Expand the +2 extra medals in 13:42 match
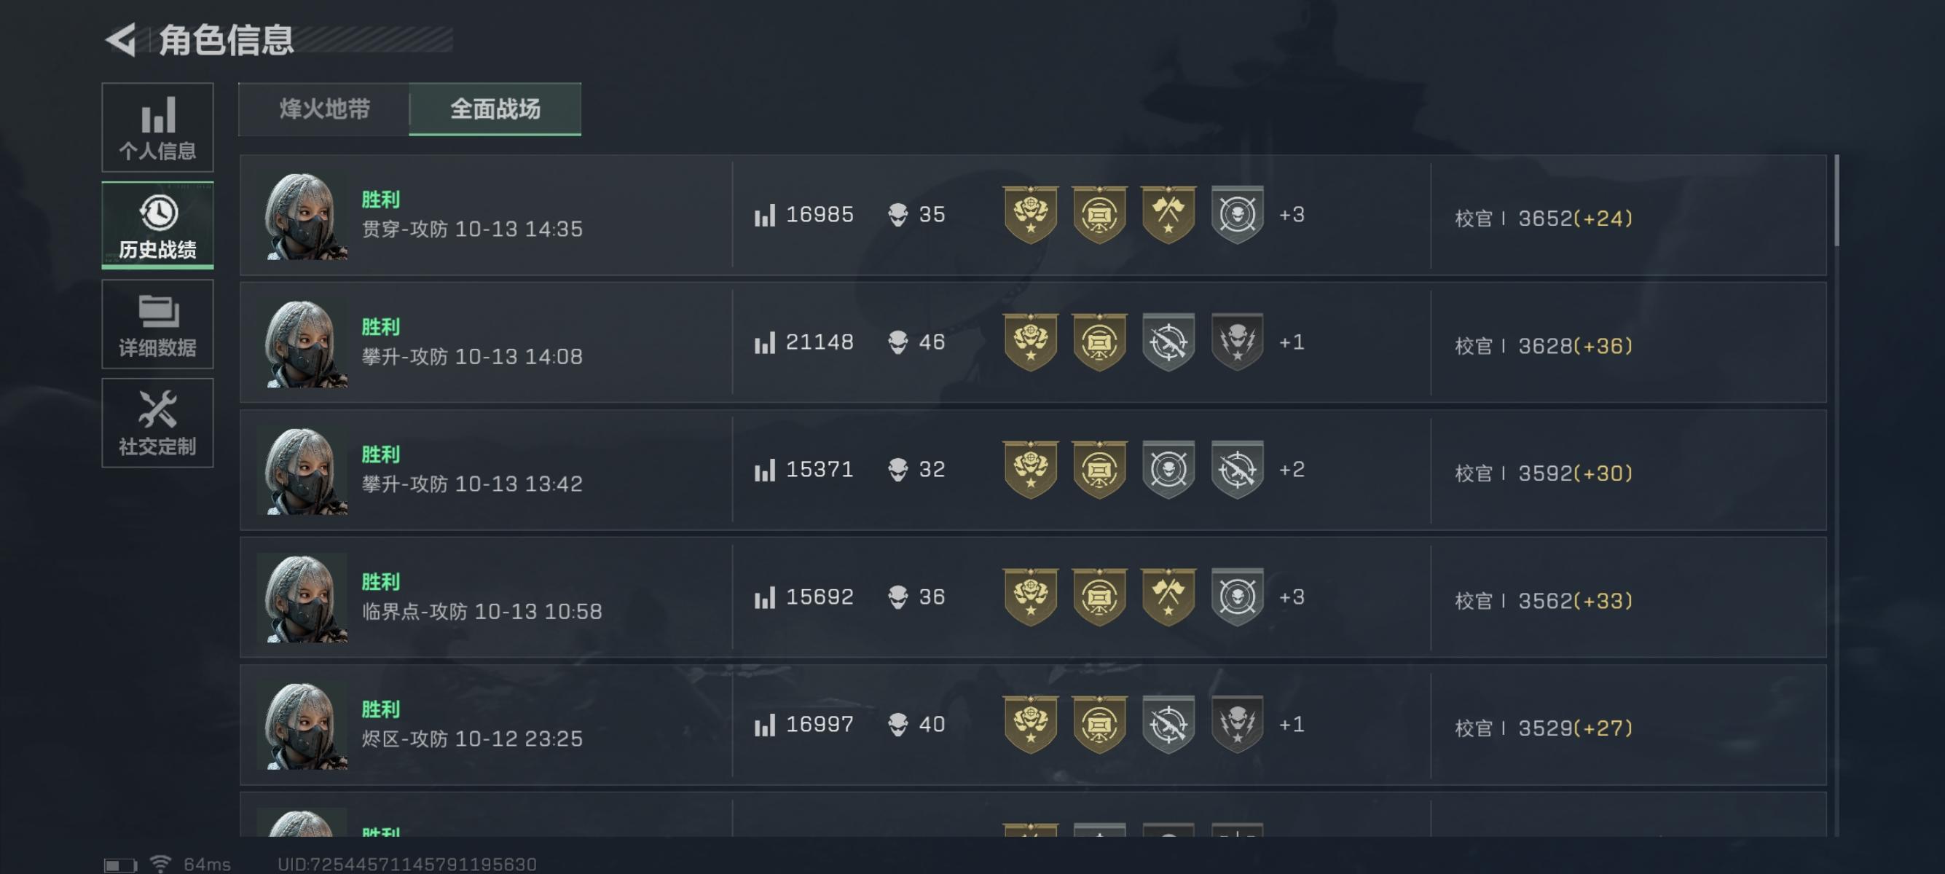 click(x=1292, y=470)
